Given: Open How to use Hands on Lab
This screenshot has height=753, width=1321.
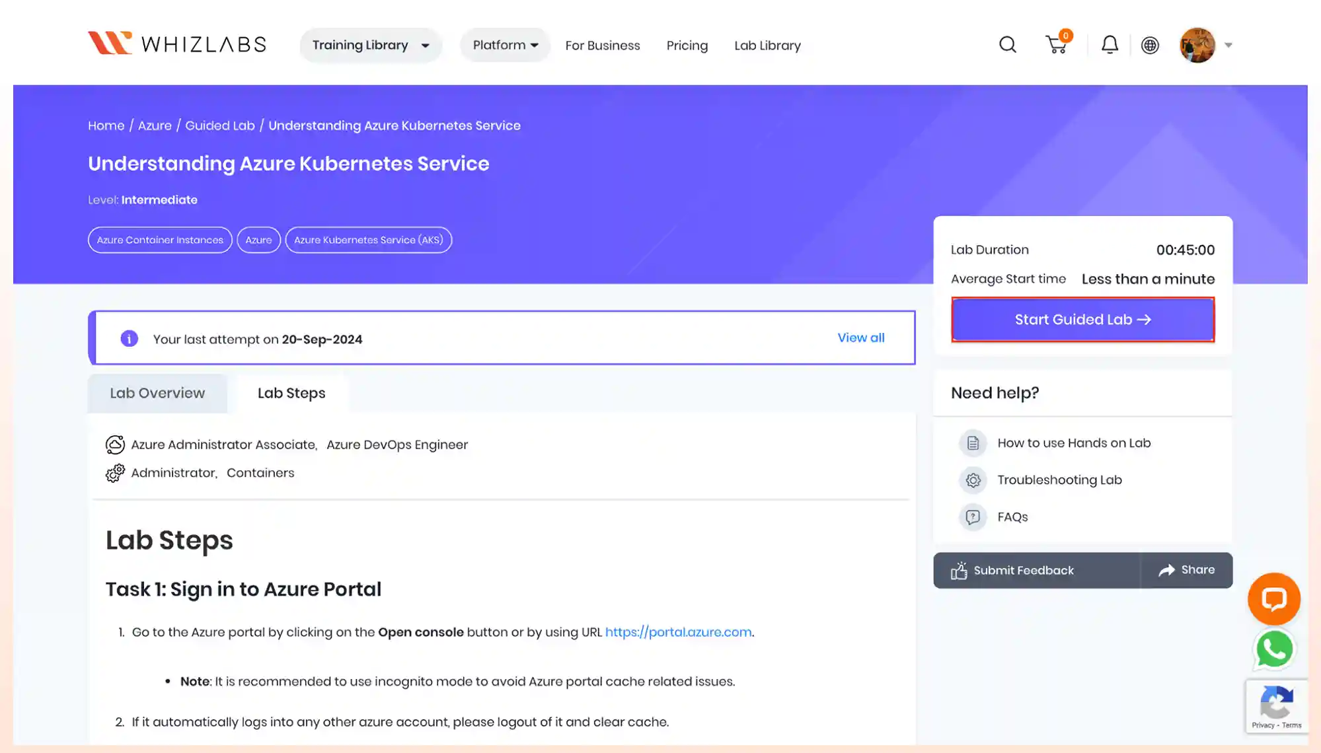Looking at the screenshot, I should coord(1074,443).
